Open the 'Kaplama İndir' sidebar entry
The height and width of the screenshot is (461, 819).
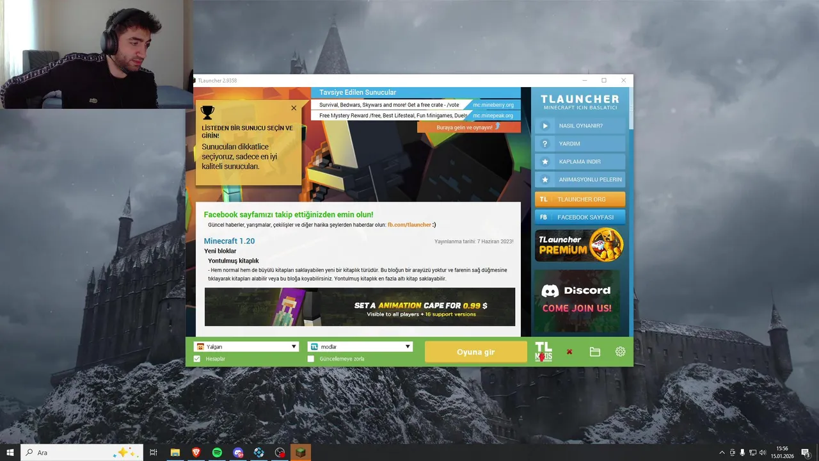(x=580, y=161)
